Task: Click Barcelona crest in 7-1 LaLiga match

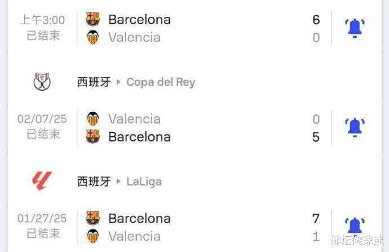Action: click(93, 218)
